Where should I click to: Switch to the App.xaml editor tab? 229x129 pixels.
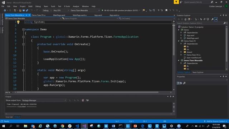98,15
